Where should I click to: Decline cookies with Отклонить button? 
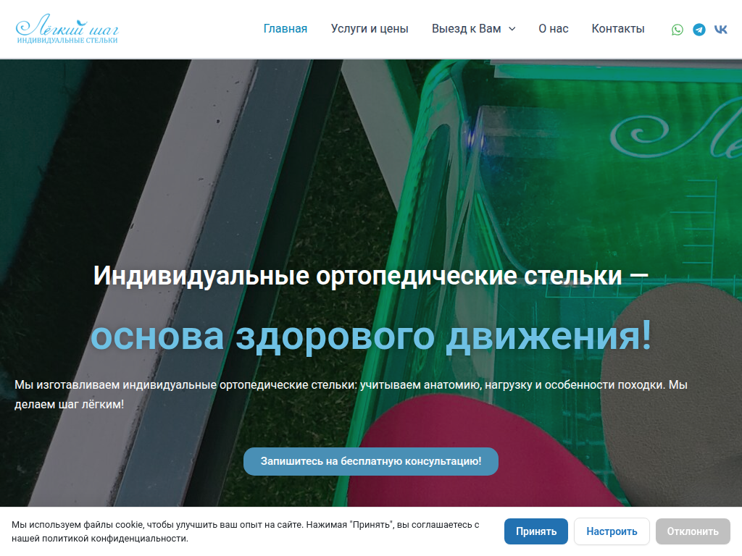[x=693, y=531]
